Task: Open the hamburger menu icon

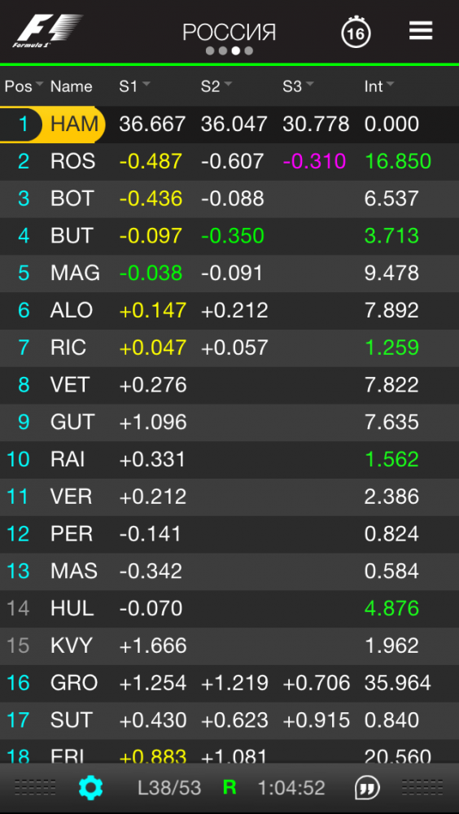Action: (x=421, y=31)
